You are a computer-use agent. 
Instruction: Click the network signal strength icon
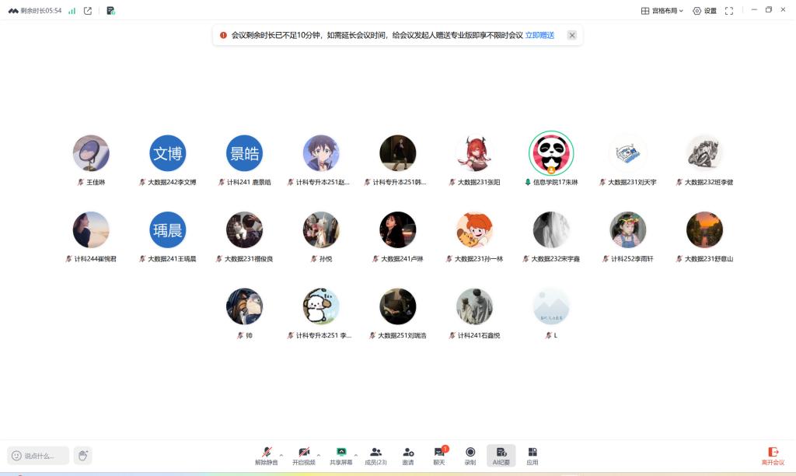point(72,11)
